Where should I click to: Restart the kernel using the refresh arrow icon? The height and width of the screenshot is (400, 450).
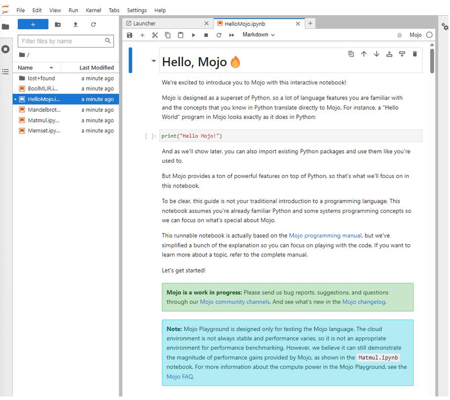tap(218, 35)
